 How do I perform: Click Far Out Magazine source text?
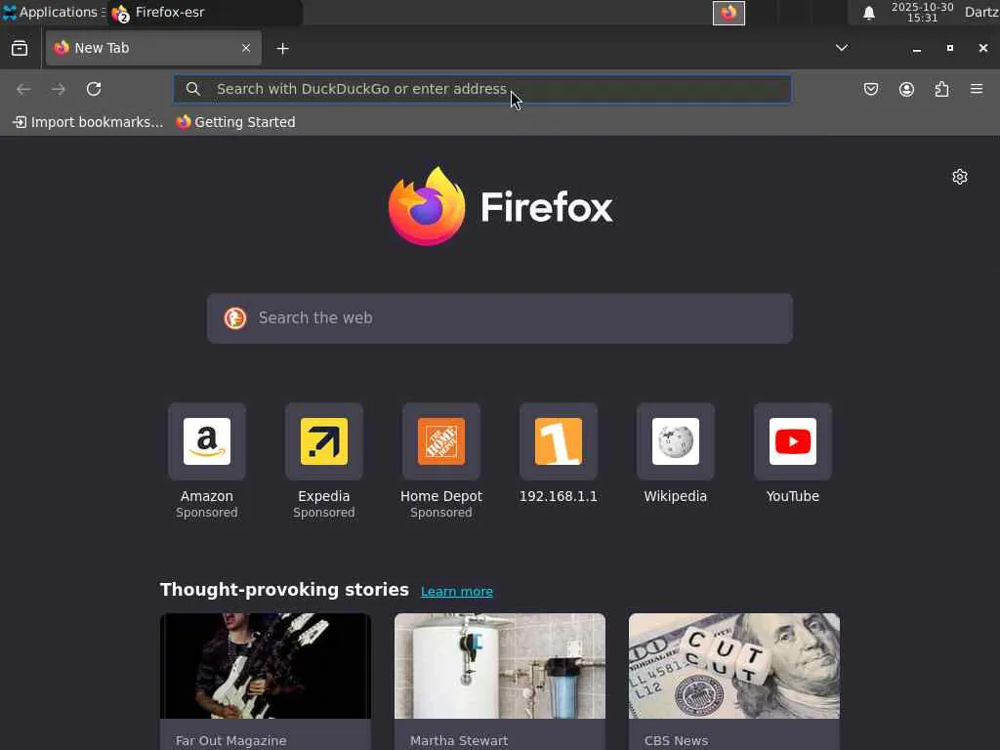point(230,740)
